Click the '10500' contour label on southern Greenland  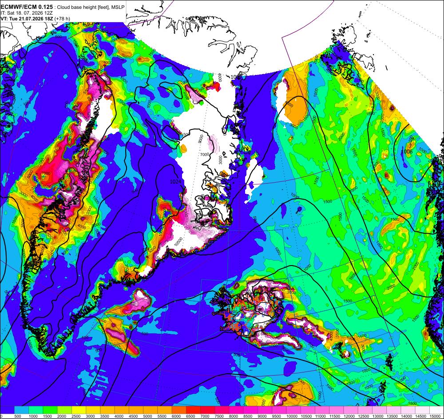179,242
